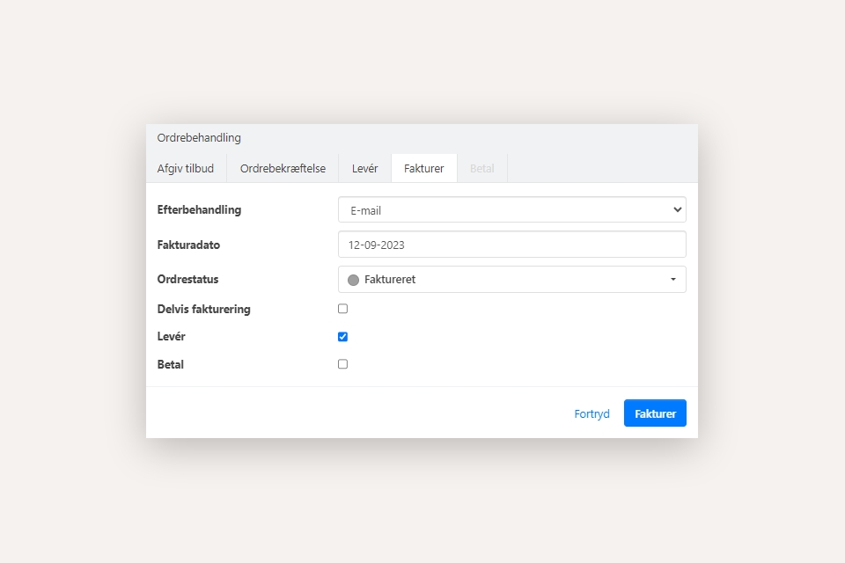Enable the Delvis fakturering checkbox
This screenshot has width=845, height=563.
click(x=343, y=309)
